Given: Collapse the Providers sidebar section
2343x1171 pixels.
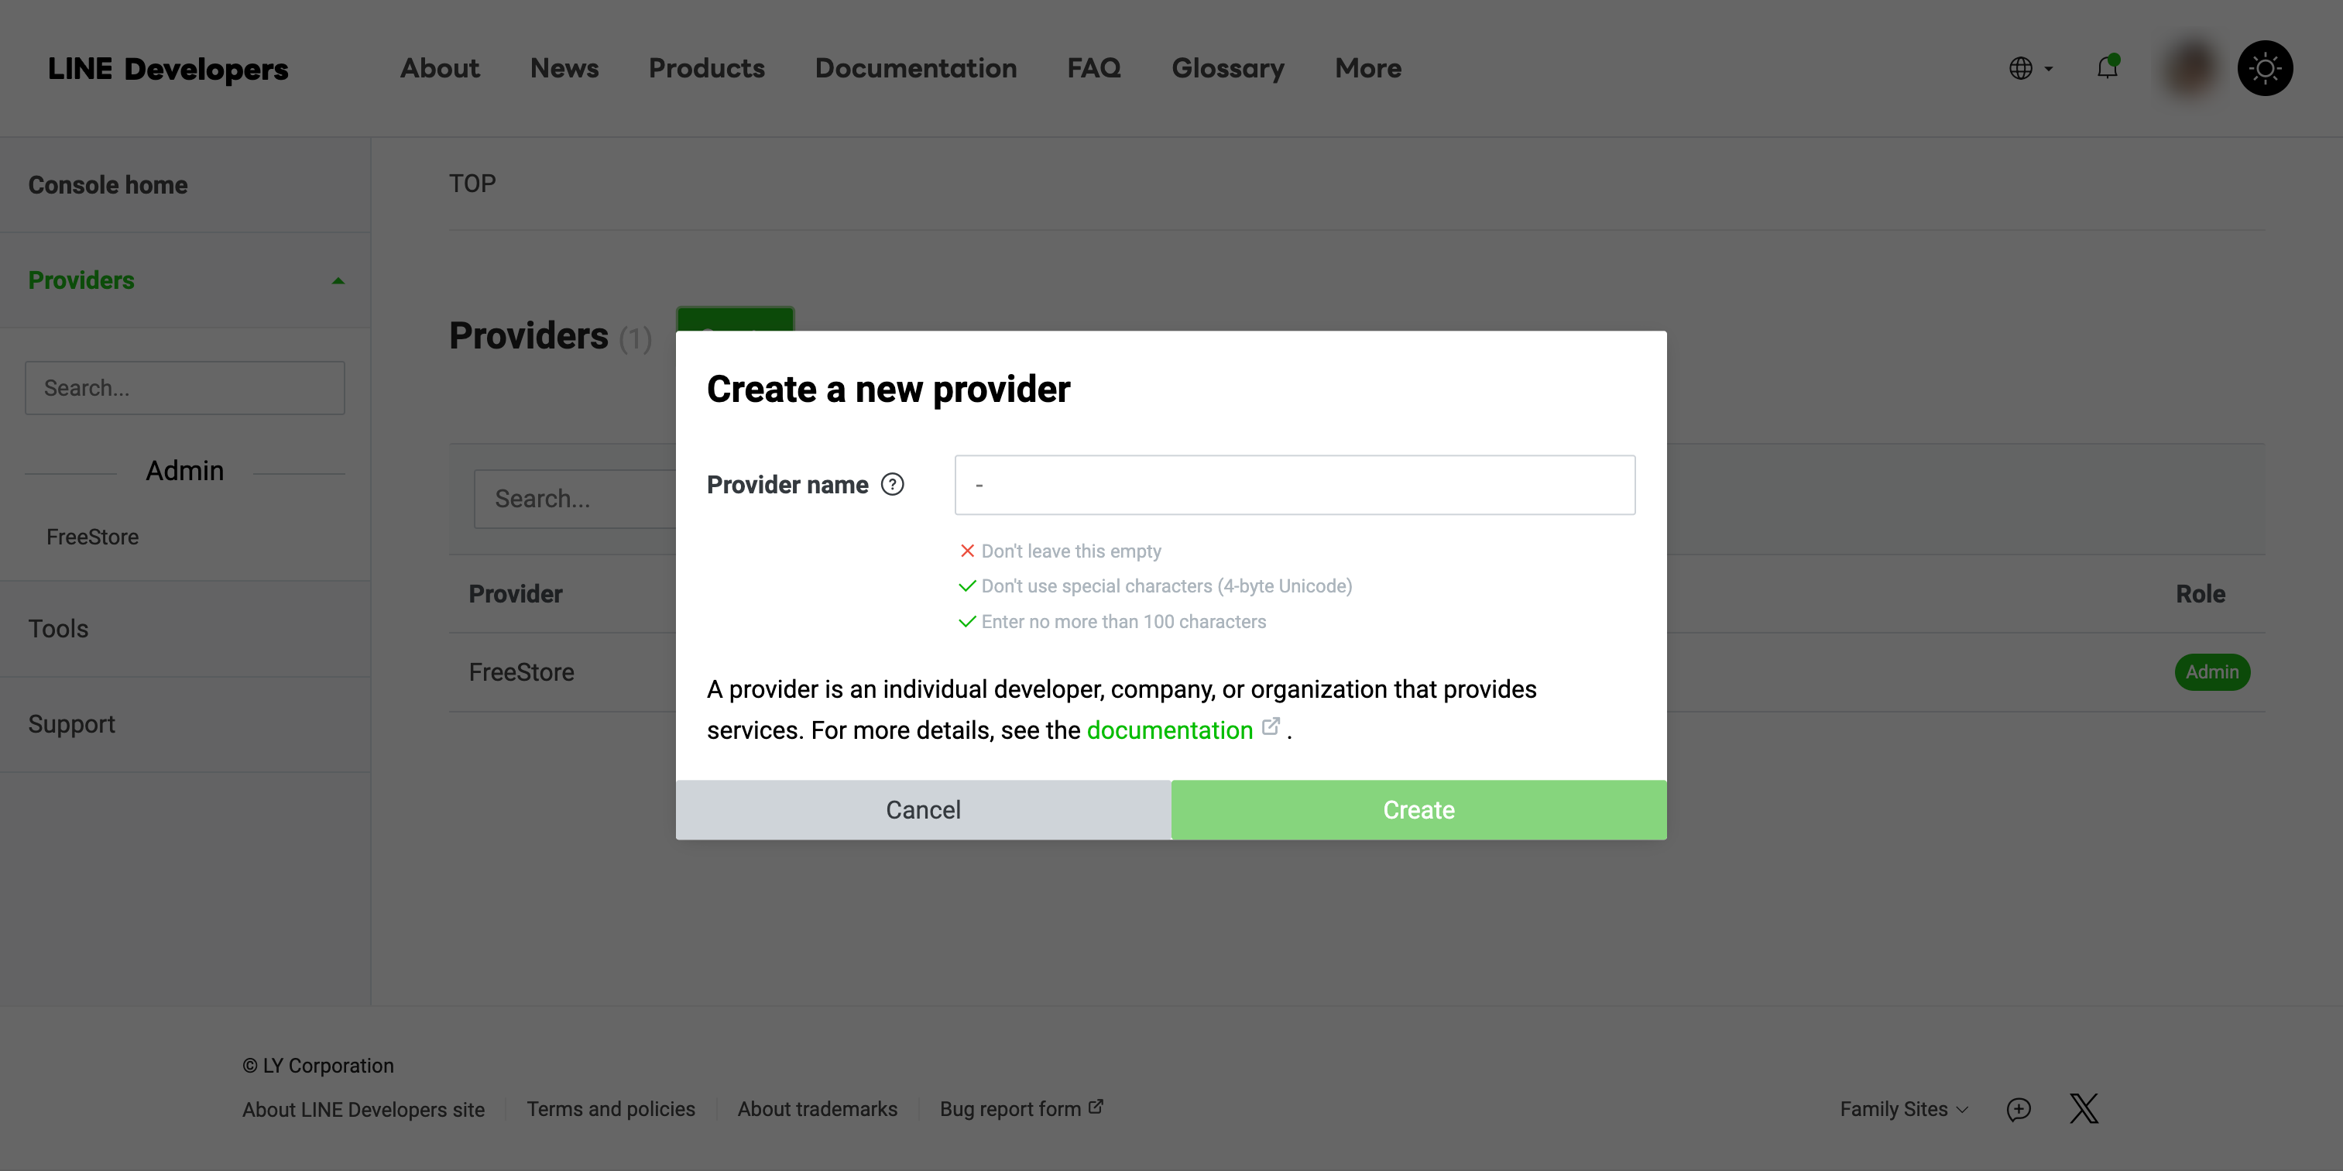Looking at the screenshot, I should (338, 280).
